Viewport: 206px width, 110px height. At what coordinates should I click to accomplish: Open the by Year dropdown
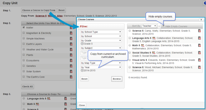[101, 67]
